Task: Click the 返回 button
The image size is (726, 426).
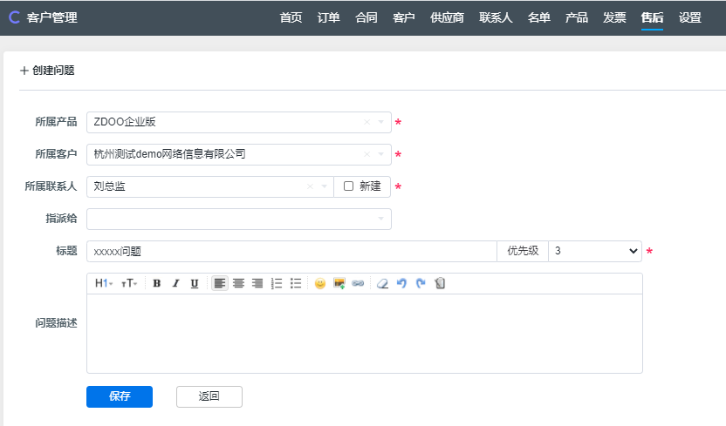Action: tap(209, 396)
